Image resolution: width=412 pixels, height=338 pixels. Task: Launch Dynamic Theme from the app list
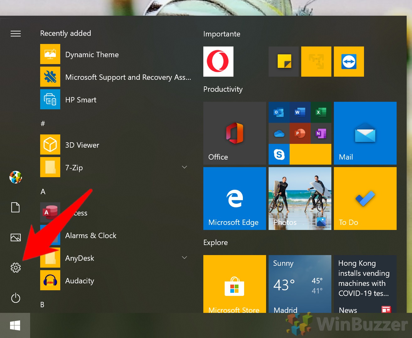coord(115,54)
